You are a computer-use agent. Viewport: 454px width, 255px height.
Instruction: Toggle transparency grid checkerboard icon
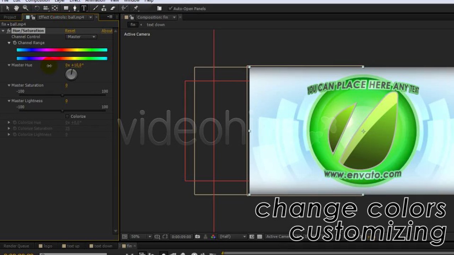(260, 237)
